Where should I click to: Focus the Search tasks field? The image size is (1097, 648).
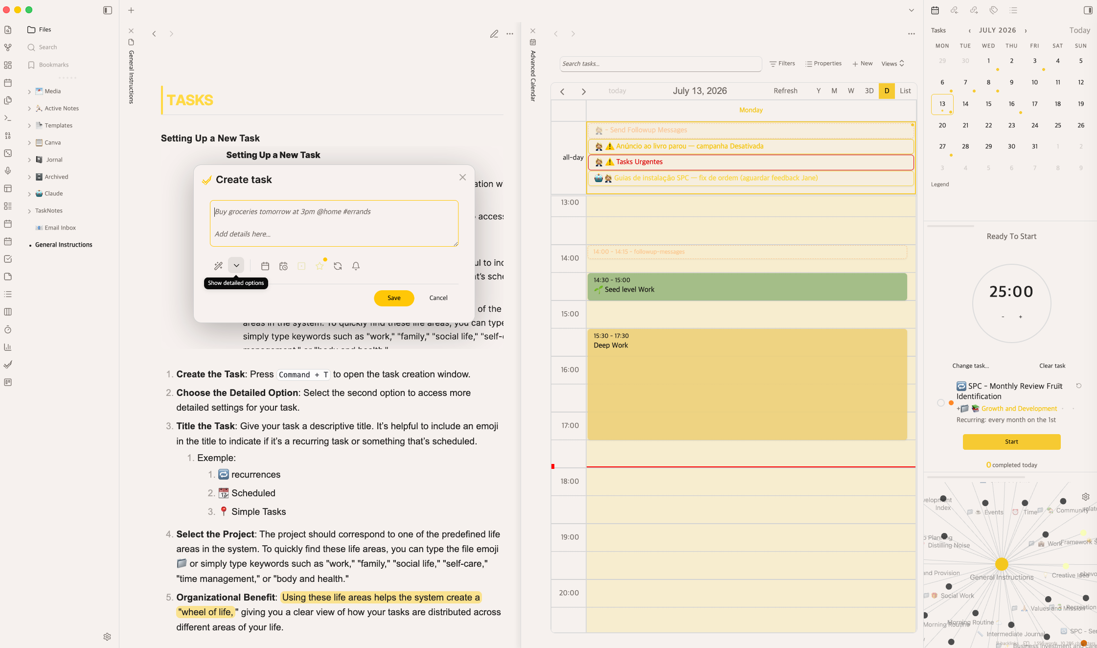click(661, 64)
